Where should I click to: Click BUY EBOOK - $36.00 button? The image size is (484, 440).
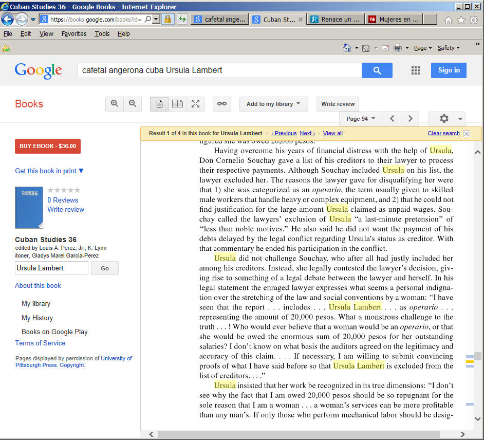tap(48, 146)
